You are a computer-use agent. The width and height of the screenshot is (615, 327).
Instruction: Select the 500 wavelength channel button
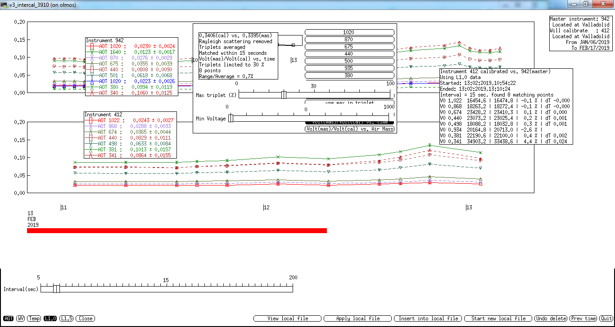click(x=349, y=61)
